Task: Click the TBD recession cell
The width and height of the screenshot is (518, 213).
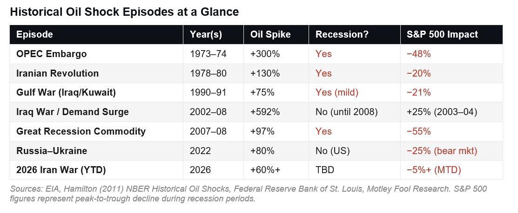Action: tap(324, 170)
